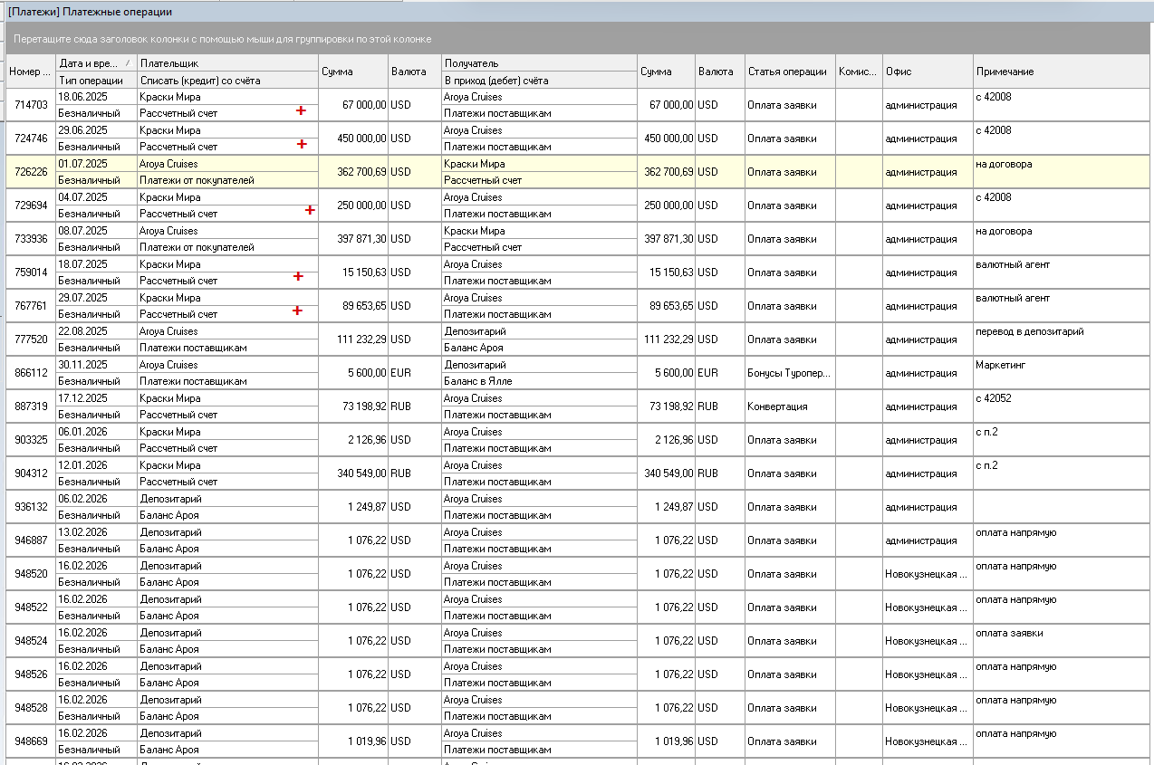Click the Офис column header
Viewport: 1154px width, 765px height.
[928, 72]
